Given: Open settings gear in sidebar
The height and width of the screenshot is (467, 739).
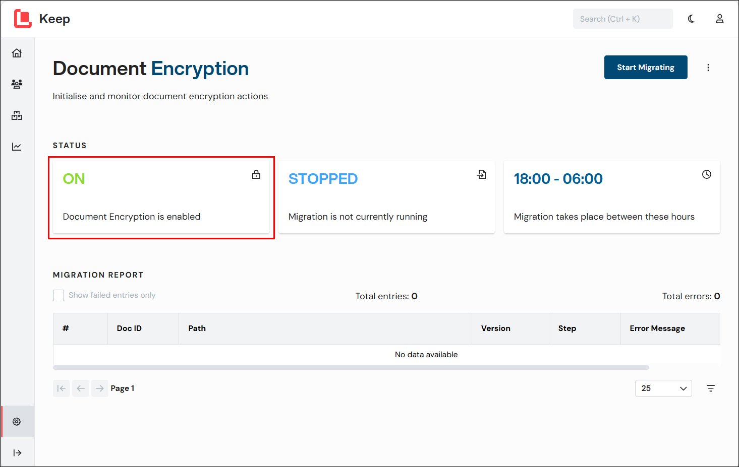Looking at the screenshot, I should pos(17,422).
